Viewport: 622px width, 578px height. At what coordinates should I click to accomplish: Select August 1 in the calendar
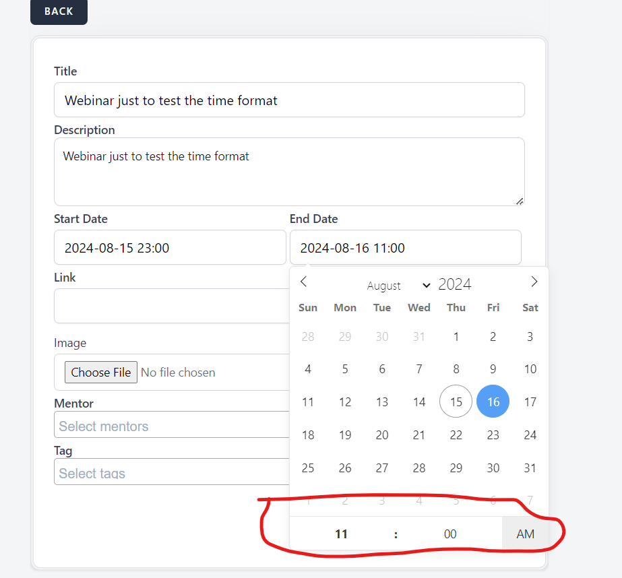(456, 337)
